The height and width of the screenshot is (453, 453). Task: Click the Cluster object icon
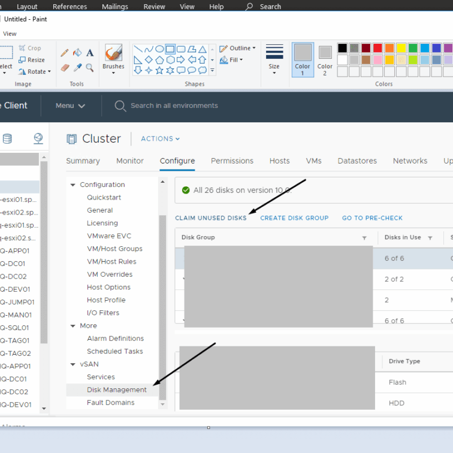tap(71, 139)
